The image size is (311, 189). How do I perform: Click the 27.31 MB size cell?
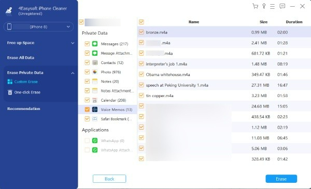click(x=260, y=85)
